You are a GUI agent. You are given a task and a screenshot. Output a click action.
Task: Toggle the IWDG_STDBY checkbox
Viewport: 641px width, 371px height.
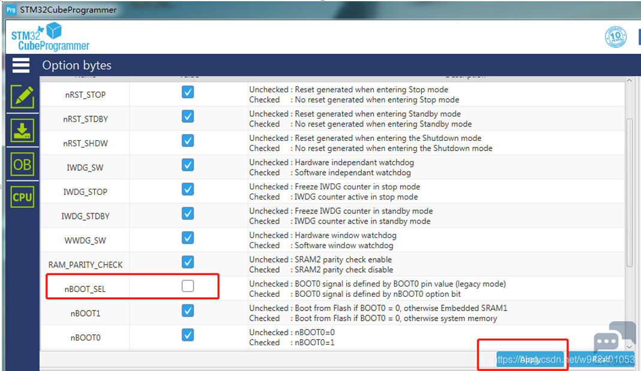point(188,213)
